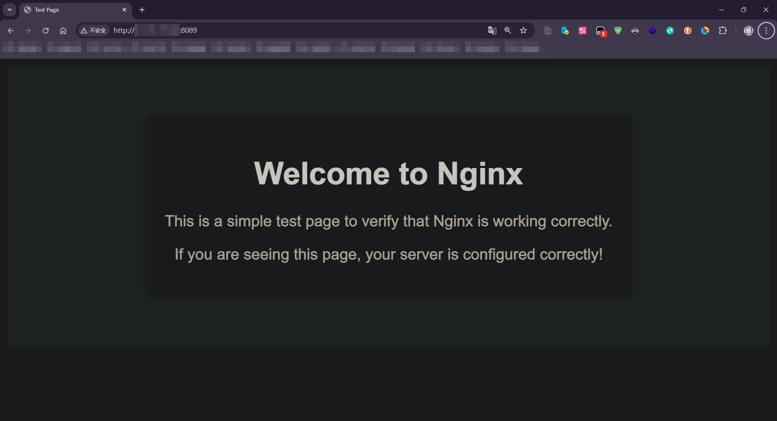Click the not secure warning badge
This screenshot has height=421, width=777.
click(93, 30)
